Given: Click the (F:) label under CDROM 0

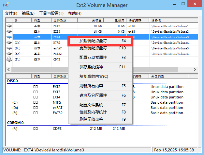Looking at the screenshot, I should pos(15,129).
